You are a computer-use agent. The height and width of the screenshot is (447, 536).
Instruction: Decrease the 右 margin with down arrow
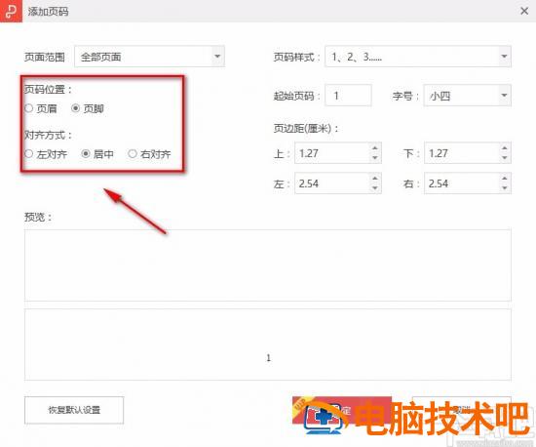505,188
